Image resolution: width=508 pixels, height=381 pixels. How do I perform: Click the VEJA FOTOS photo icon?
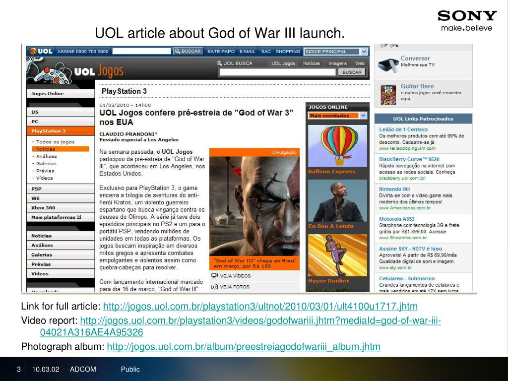(214, 287)
